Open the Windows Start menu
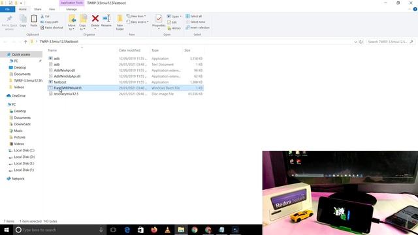Screen dimensions: 418x235 coord(7,230)
